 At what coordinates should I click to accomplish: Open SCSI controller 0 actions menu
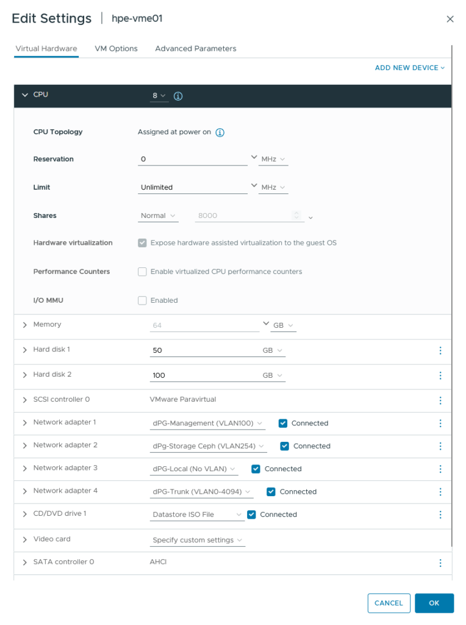440,400
